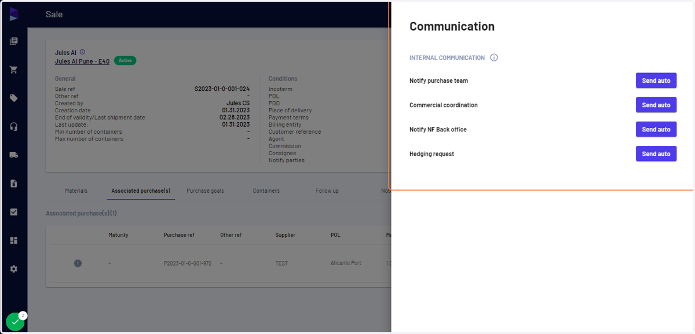Viewport: 695px width, 334px height.
Task: Open the dashboard grid icon in the sidebar
Action: tap(14, 240)
